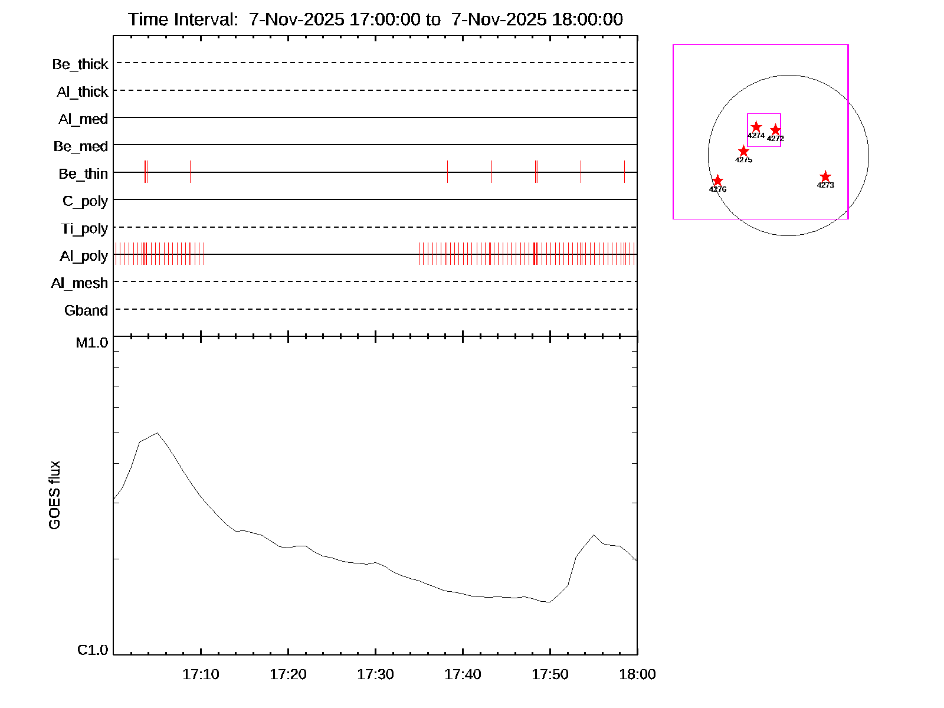This screenshot has height=708, width=944.
Task: Click active region 4275 star marker
Action: tap(743, 152)
